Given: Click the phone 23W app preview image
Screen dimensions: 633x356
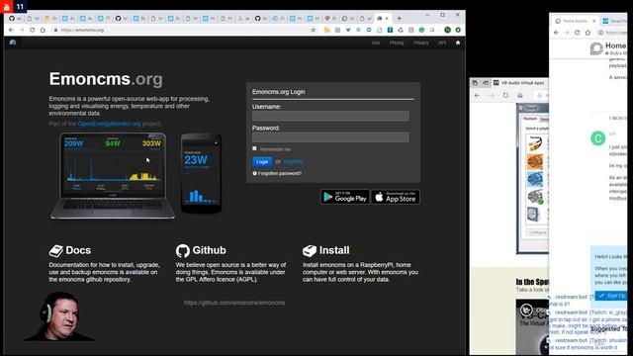Looking at the screenshot, I should [x=201, y=173].
